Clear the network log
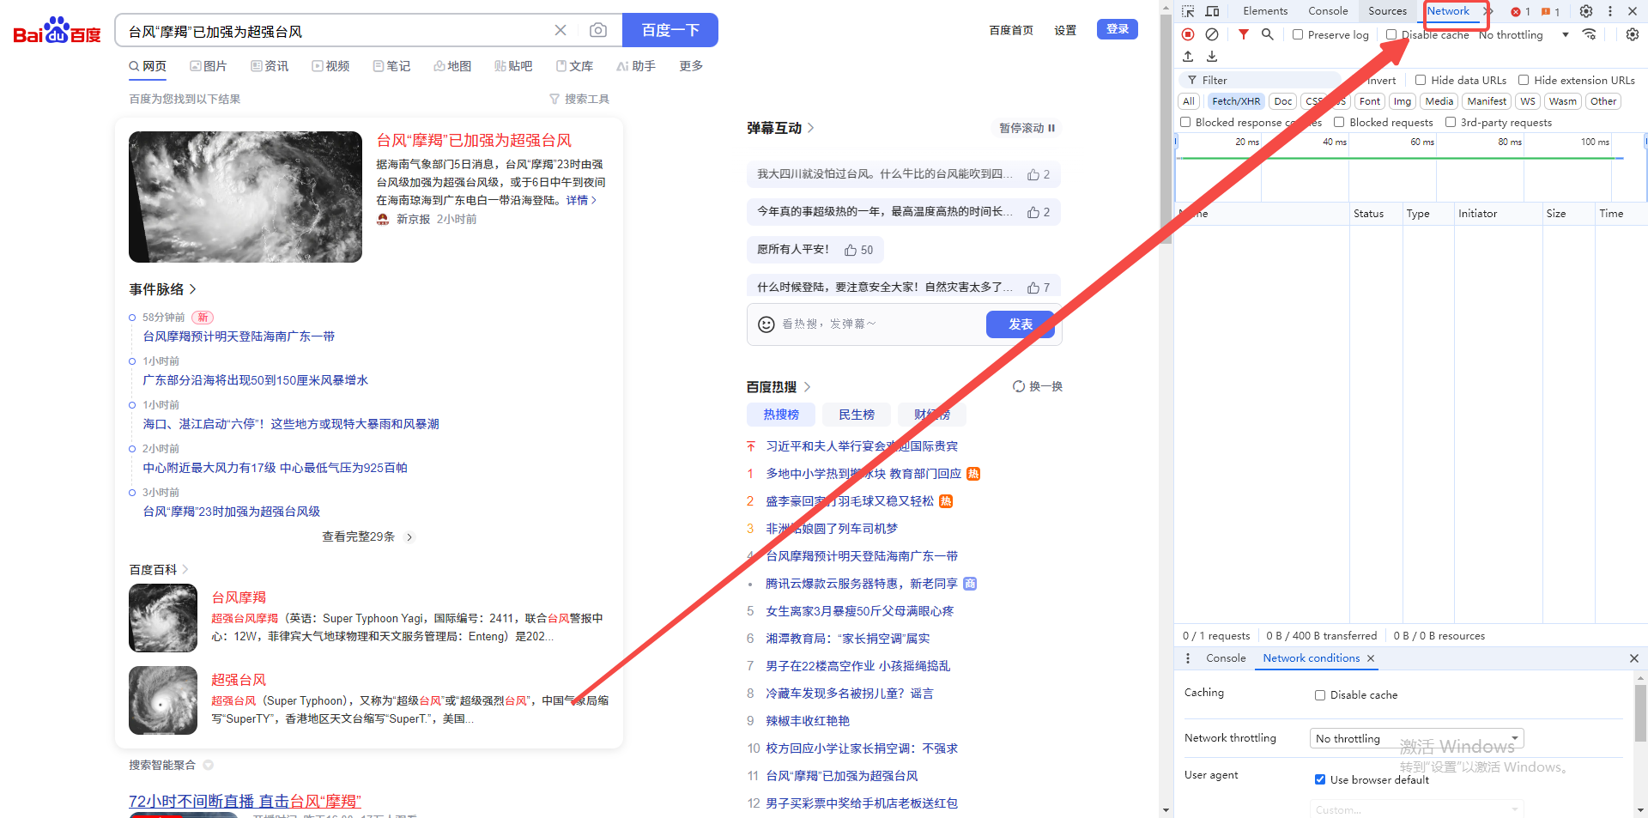This screenshot has height=818, width=1648. tap(1212, 34)
